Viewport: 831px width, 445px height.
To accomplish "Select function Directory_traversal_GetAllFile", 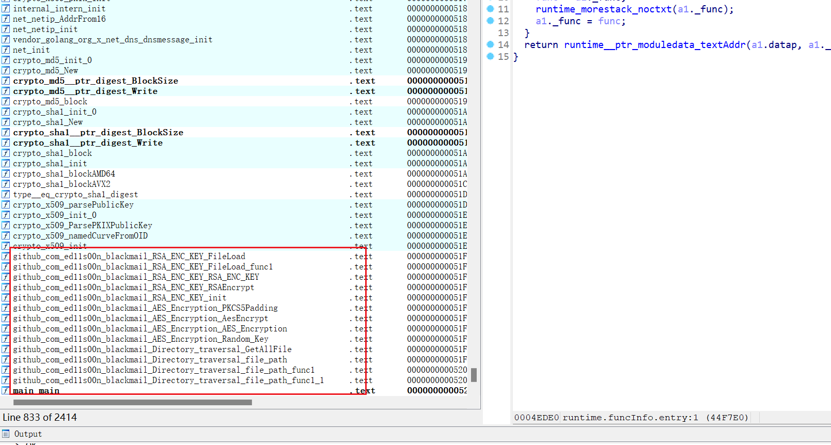I will 152,349.
